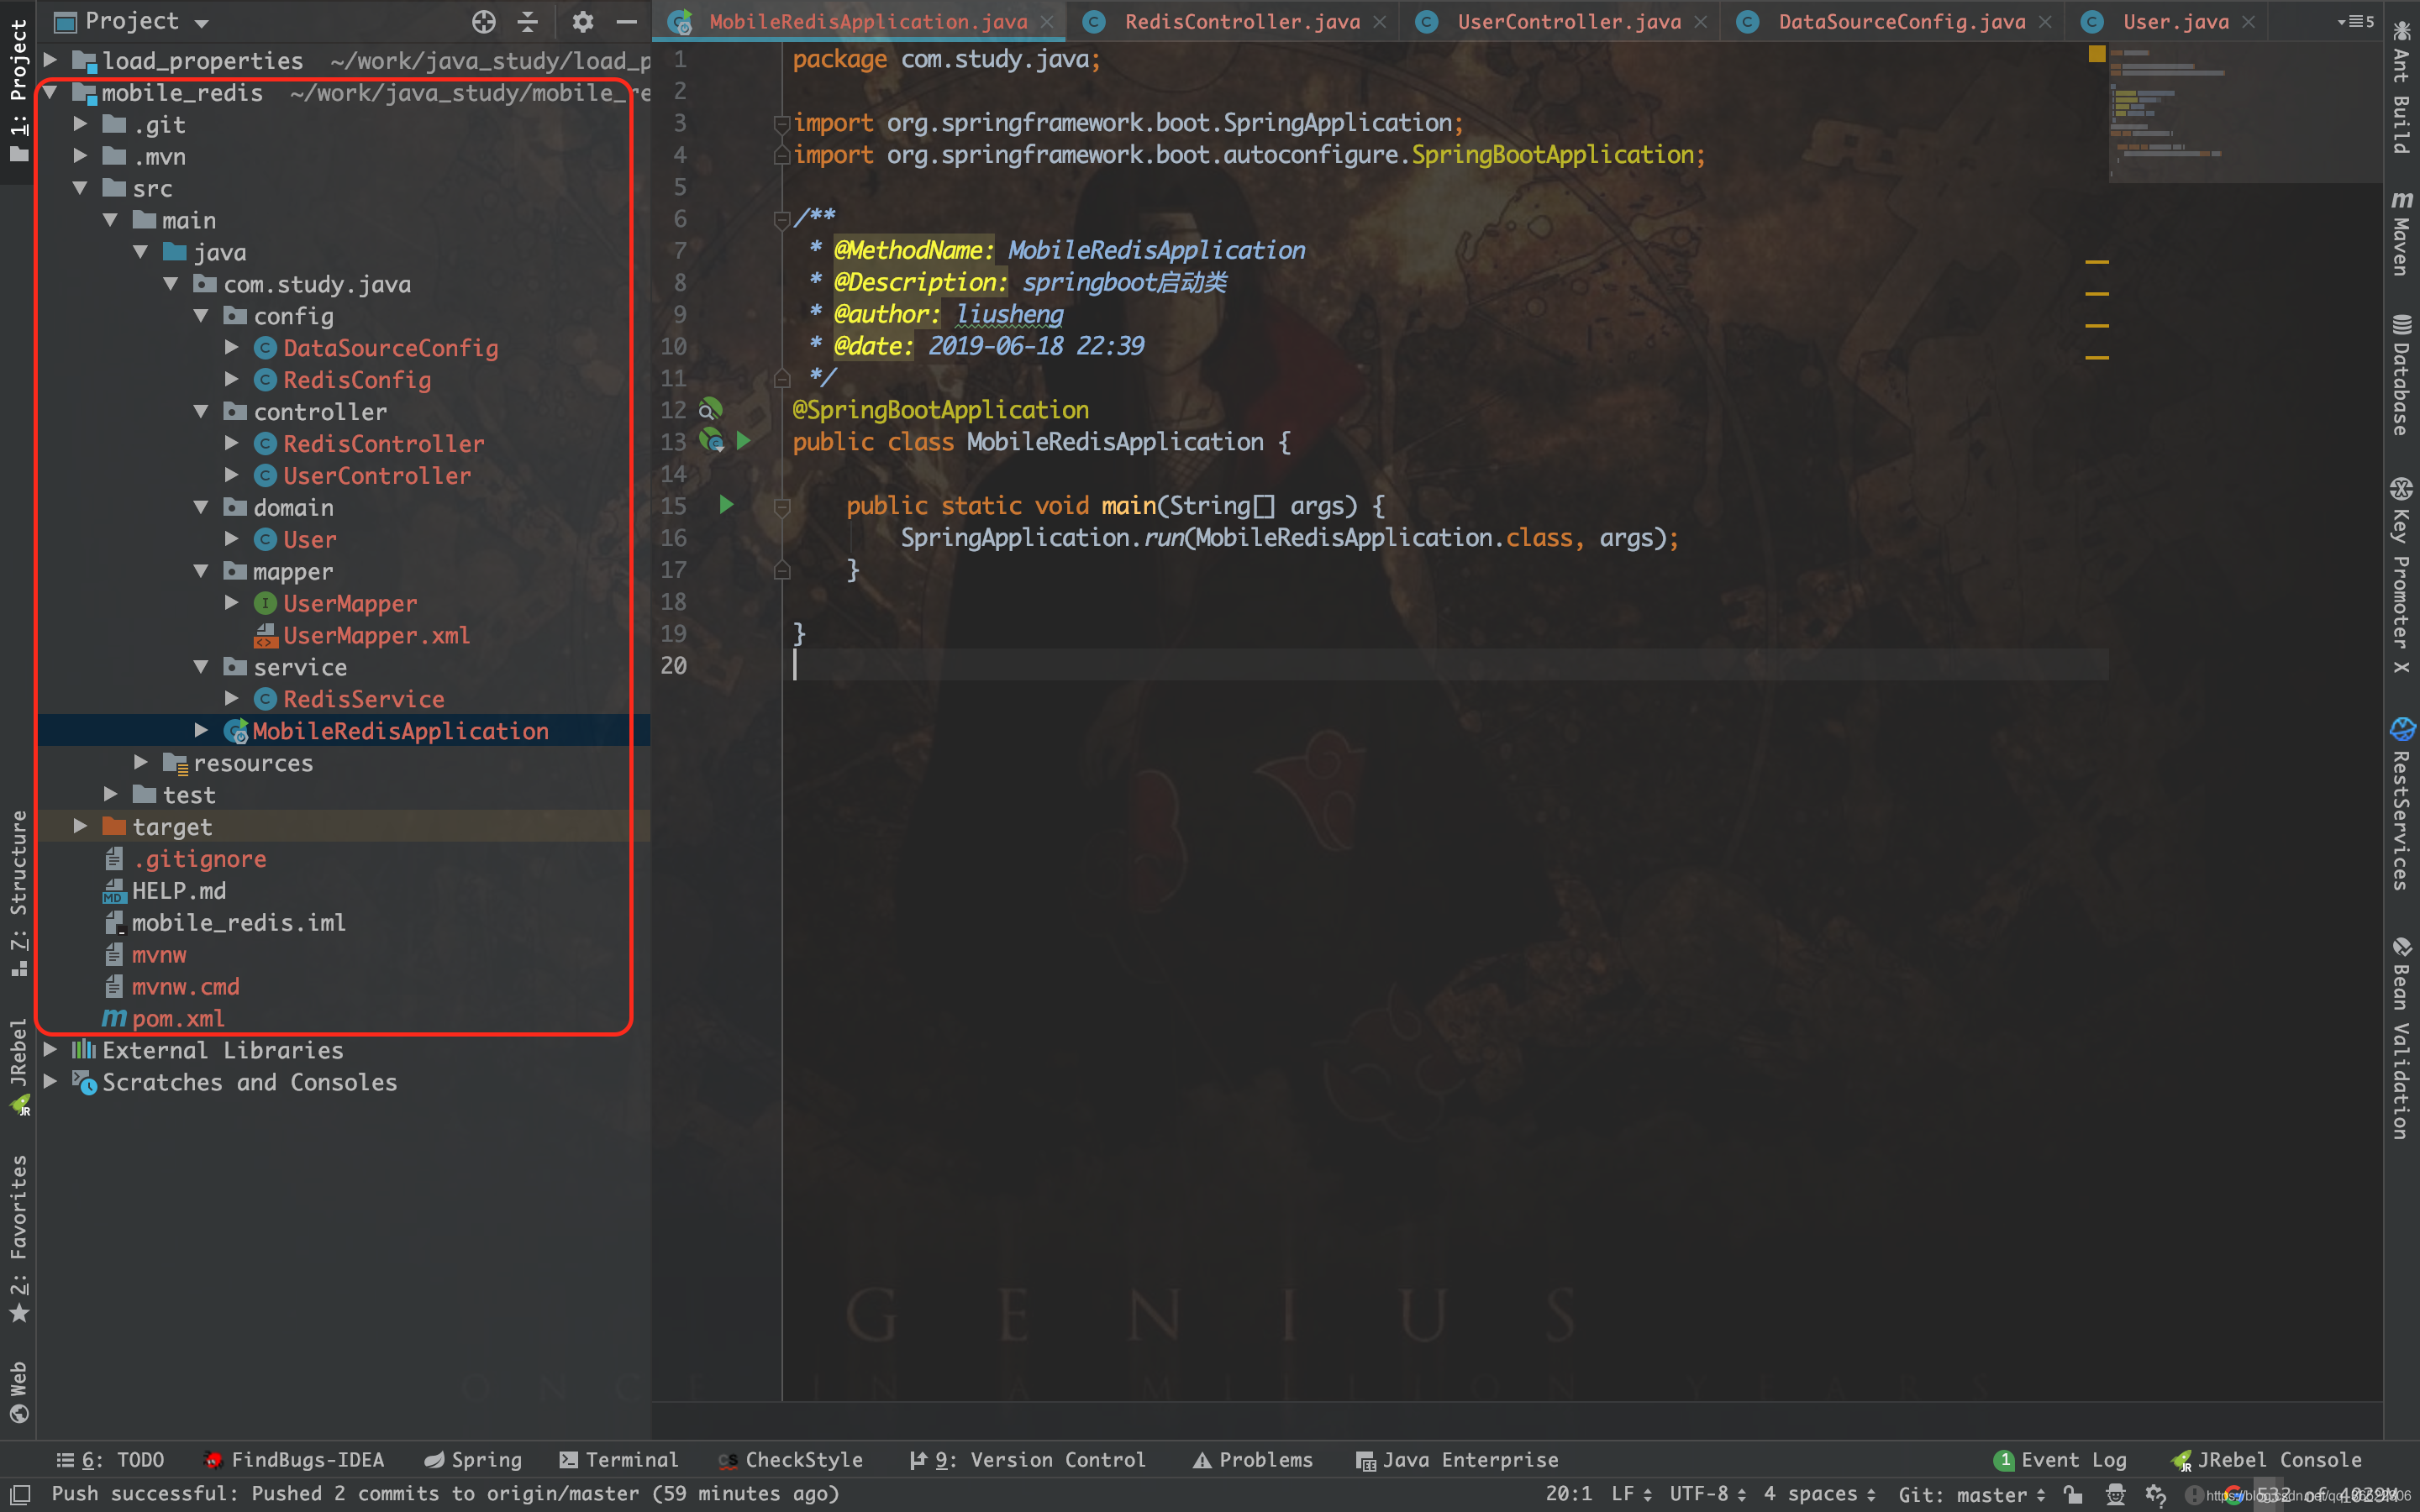Select the MobileRedisApplication.java tab
This screenshot has height=1512, width=2420.
854,21
